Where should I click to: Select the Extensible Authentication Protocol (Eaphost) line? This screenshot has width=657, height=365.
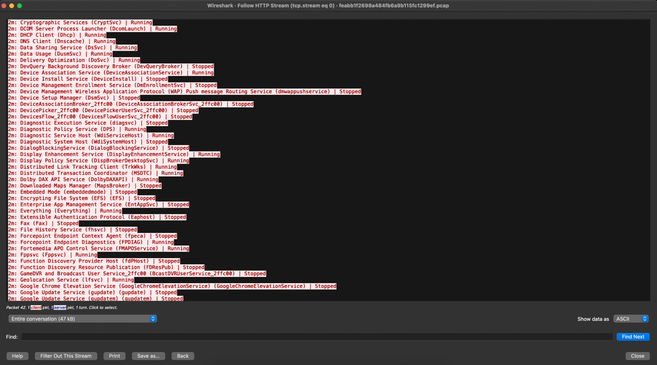pyautogui.click(x=97, y=217)
